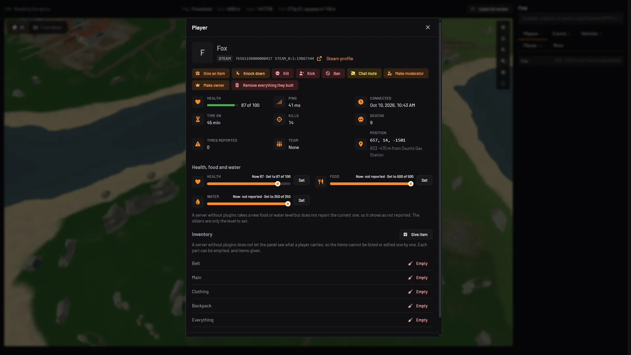
Task: Knock down player Fox
Action: click(x=250, y=73)
